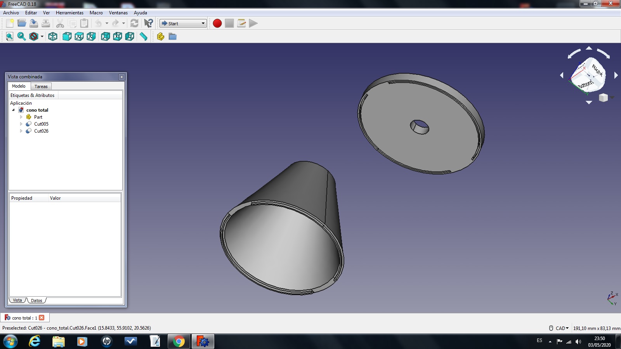Viewport: 621px width, 349px height.
Task: Click the Refresh icon in toolbar
Action: pos(134,23)
